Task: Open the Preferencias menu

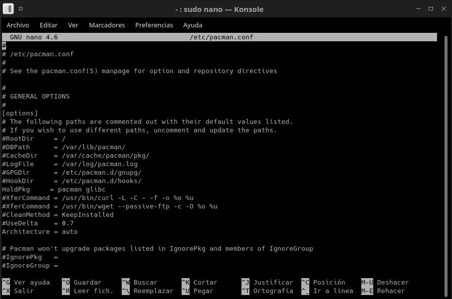Action: click(154, 25)
